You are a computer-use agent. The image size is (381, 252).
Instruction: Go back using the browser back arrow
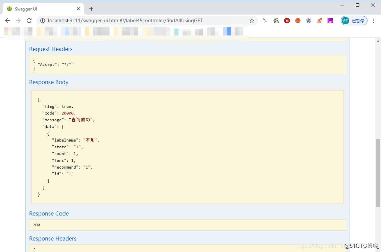coord(7,21)
